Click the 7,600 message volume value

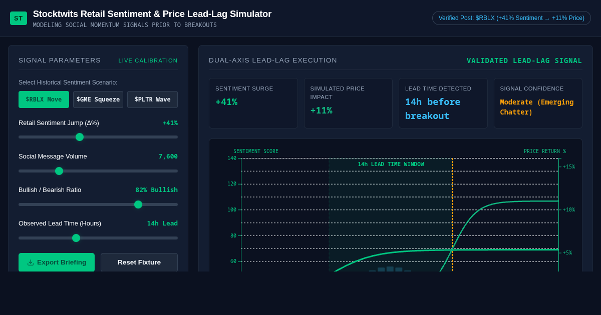[168, 156]
